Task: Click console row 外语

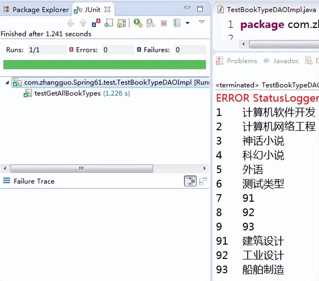Action: (240, 169)
